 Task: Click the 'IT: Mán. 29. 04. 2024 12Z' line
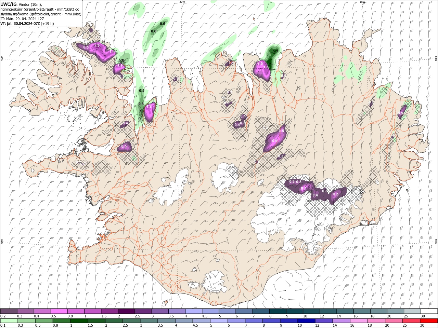coord(22,19)
